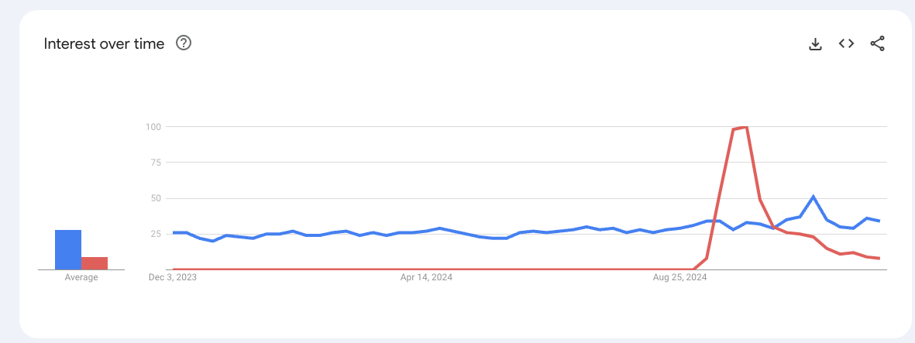
Task: Download the chart data as CSV
Action: click(815, 44)
